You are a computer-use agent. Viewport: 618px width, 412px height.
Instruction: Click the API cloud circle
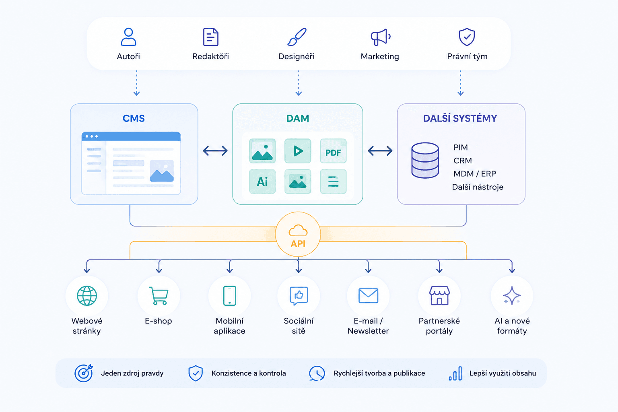point(298,235)
